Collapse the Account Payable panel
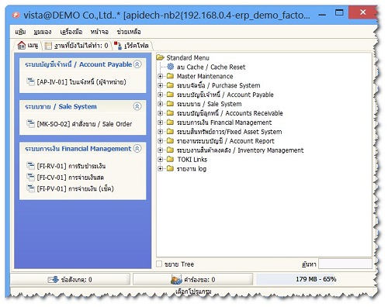Image resolution: width=388 pixels, height=307 pixels. click(x=137, y=64)
